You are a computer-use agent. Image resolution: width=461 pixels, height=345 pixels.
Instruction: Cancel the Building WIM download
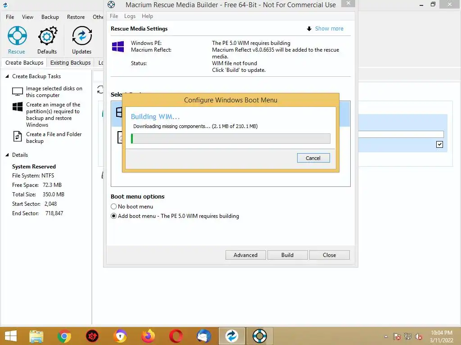point(313,158)
